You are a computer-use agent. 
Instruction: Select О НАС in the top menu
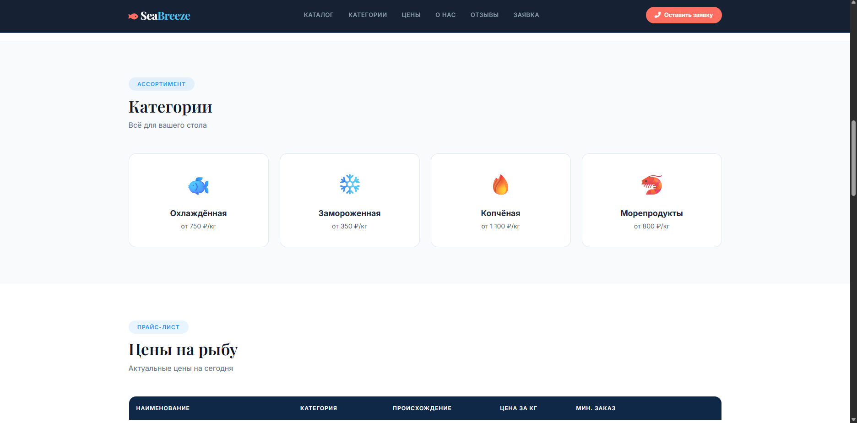(445, 15)
